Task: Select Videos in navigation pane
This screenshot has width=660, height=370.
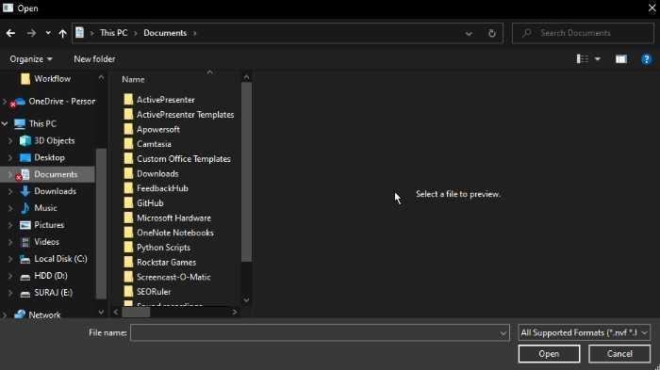Action: point(46,242)
